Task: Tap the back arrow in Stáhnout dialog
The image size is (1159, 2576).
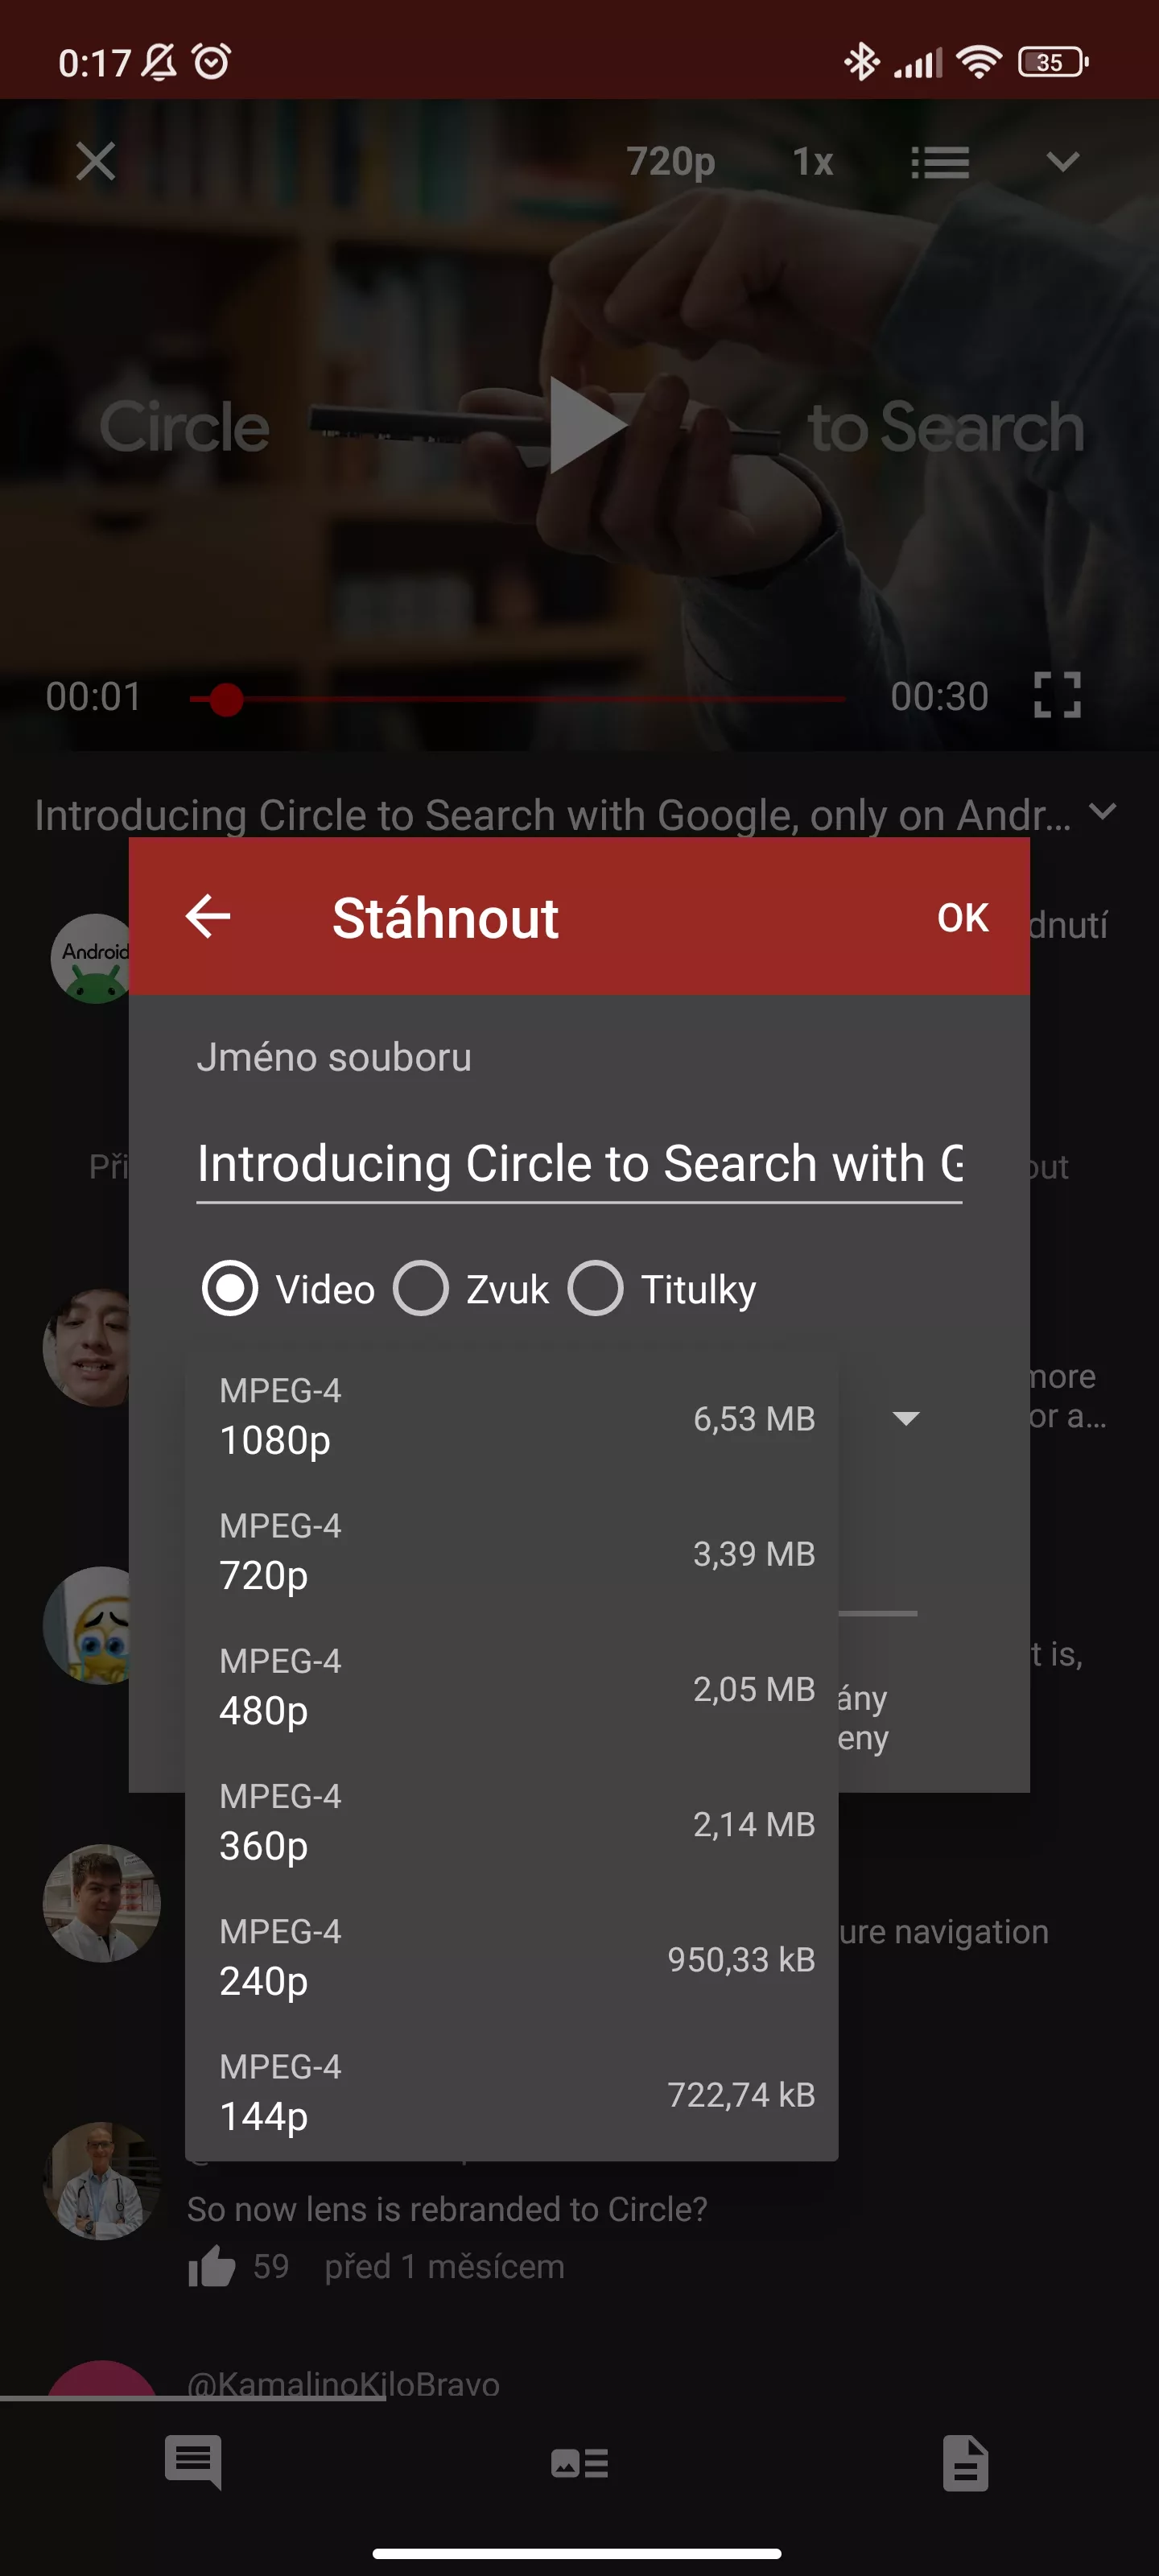Action: 208,916
